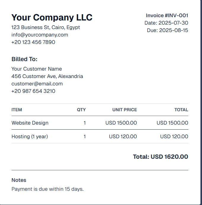202x205 pixels.
Task: Select the Website Design row item
Action: [30, 123]
